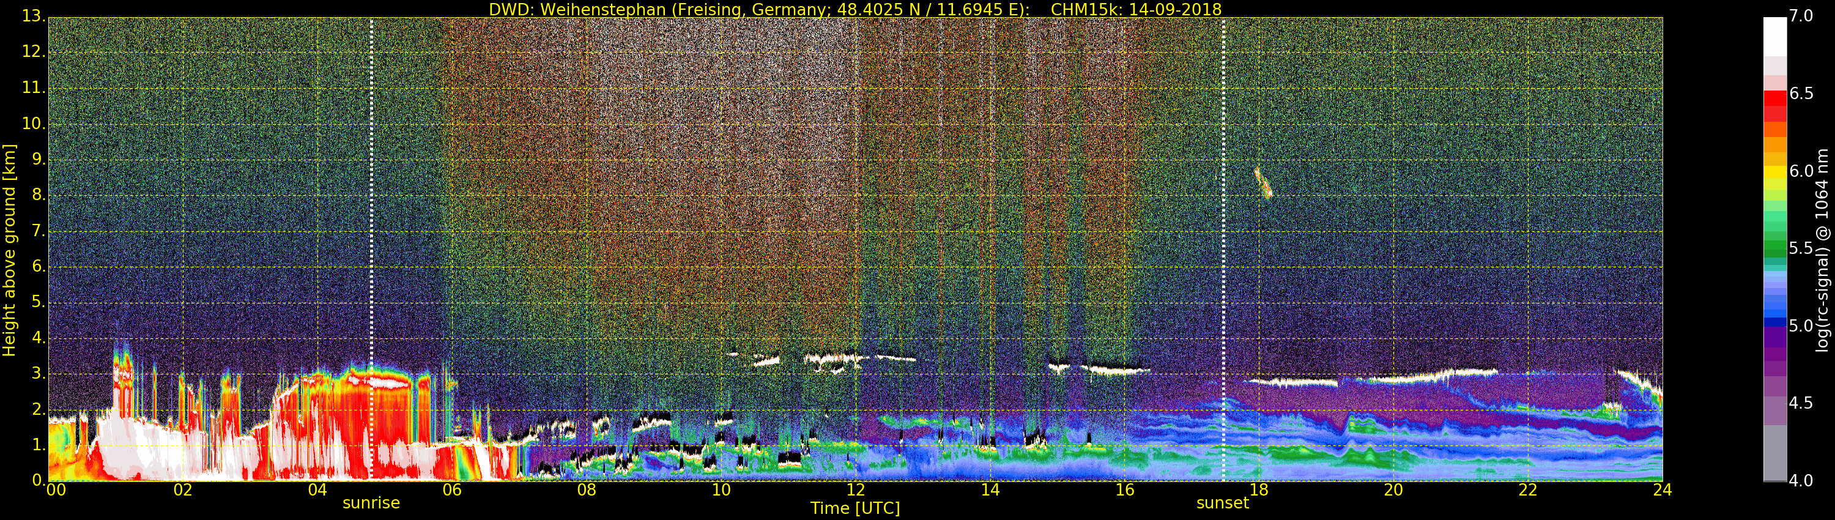Click the 'sunrise' label below the axis
The image size is (1835, 520).
click(x=371, y=503)
